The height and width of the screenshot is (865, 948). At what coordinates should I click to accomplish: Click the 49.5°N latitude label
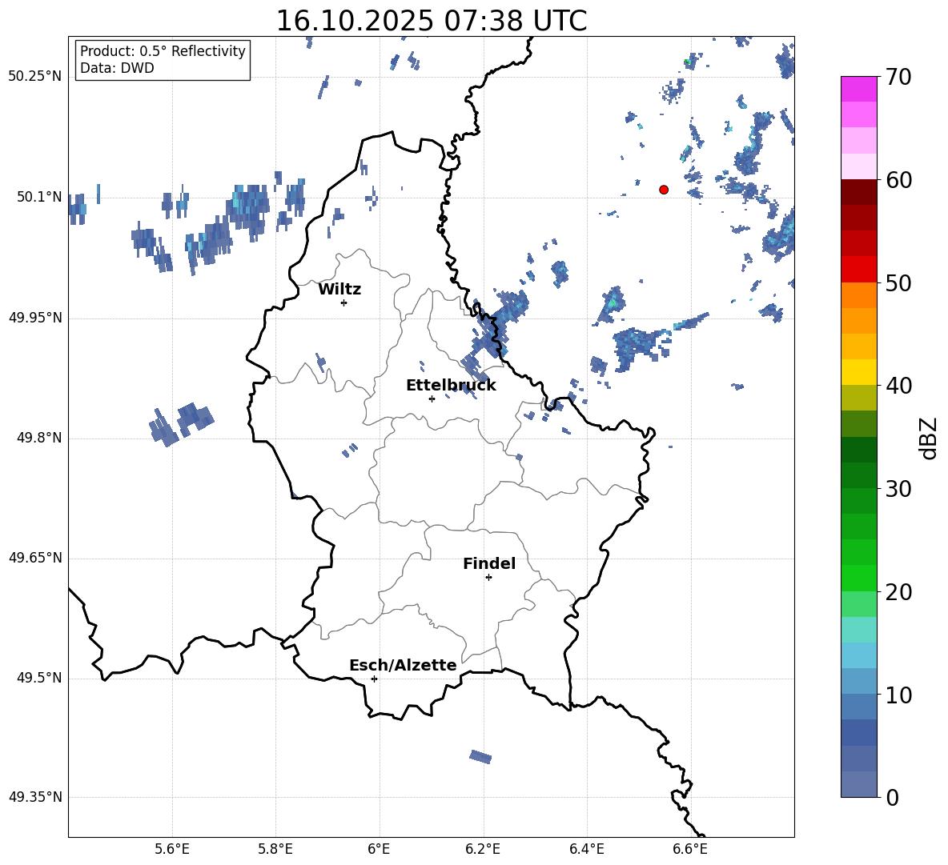point(39,678)
